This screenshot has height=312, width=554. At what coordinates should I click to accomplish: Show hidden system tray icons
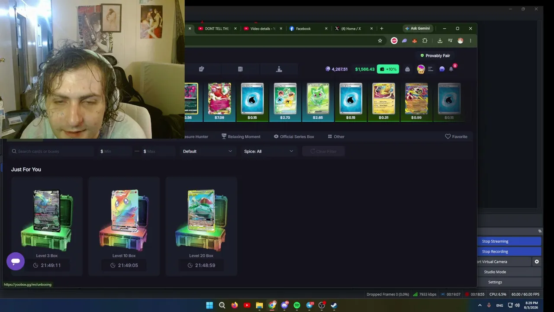(x=480, y=305)
